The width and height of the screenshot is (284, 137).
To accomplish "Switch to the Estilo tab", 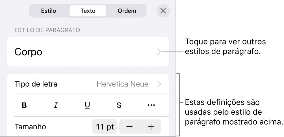I will pos(49,11).
